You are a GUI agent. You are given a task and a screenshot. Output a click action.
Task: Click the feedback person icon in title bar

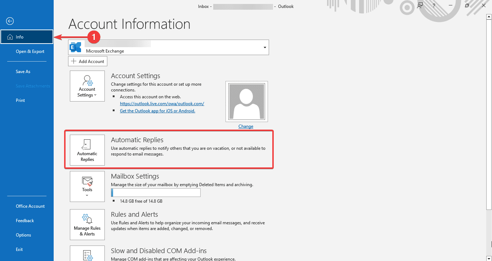pos(420,6)
